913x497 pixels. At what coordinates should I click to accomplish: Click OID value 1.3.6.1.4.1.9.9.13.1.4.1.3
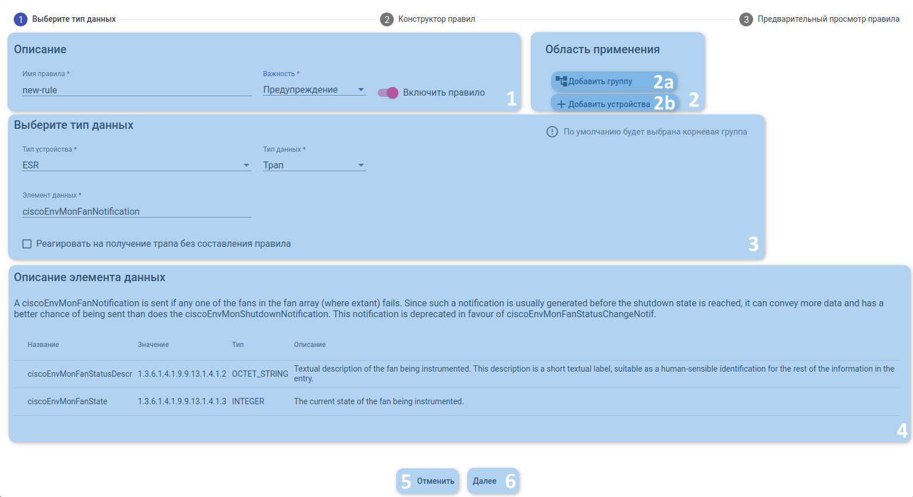pos(182,401)
